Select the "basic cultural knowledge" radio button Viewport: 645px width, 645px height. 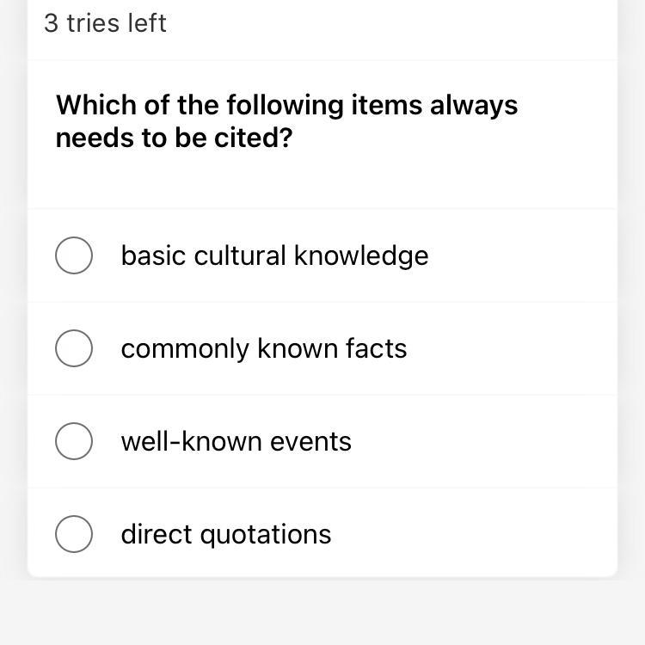(74, 255)
